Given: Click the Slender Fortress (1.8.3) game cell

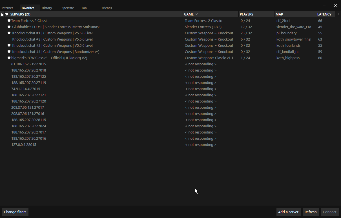Looking at the screenshot, I should [x=203, y=27].
